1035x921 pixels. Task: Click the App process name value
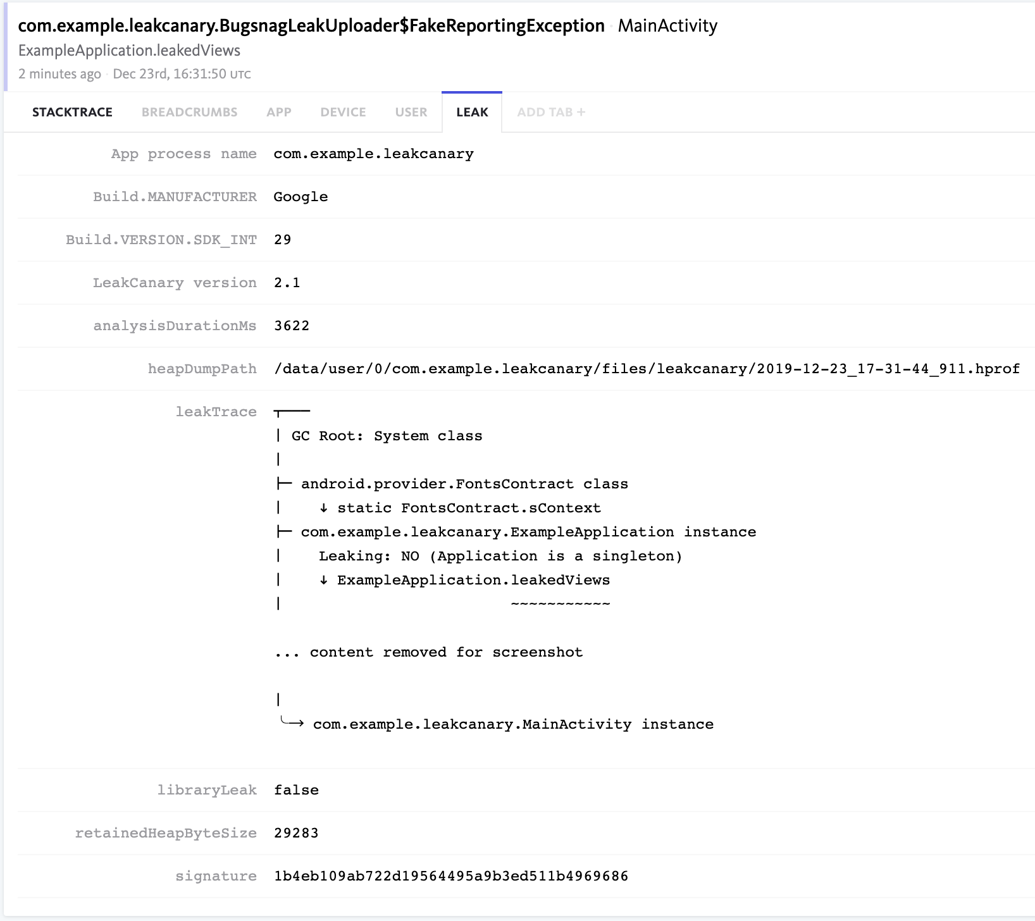click(373, 154)
